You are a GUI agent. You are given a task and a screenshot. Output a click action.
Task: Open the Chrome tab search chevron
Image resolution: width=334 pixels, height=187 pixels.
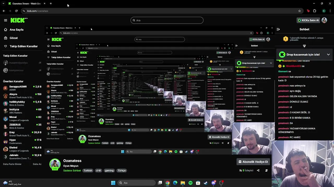3,4
